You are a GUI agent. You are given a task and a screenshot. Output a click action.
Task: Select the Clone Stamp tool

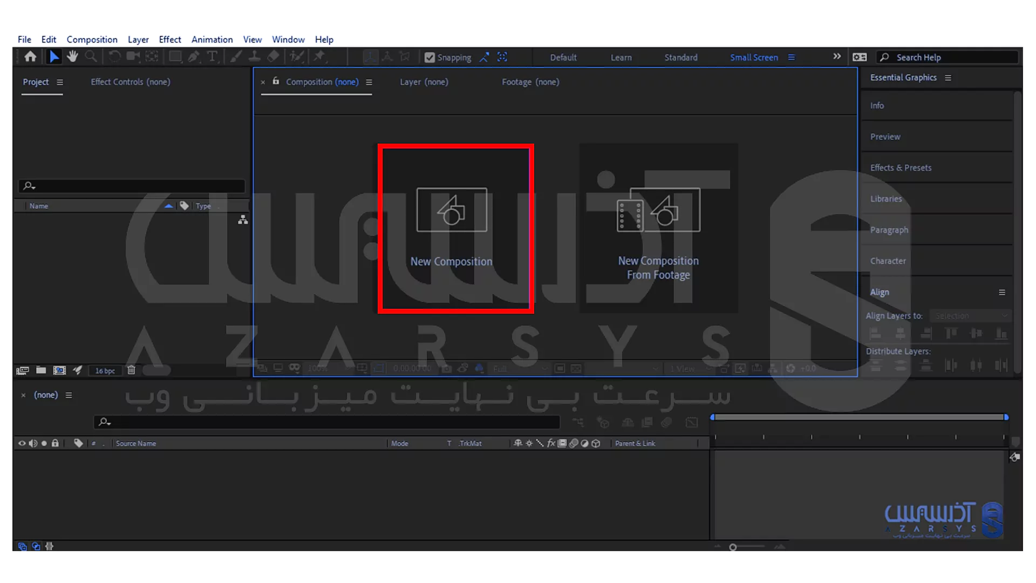[254, 57]
